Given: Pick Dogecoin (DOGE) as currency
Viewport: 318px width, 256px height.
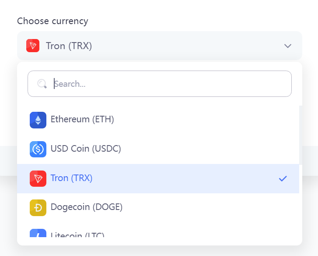Looking at the screenshot, I should coord(87,207).
